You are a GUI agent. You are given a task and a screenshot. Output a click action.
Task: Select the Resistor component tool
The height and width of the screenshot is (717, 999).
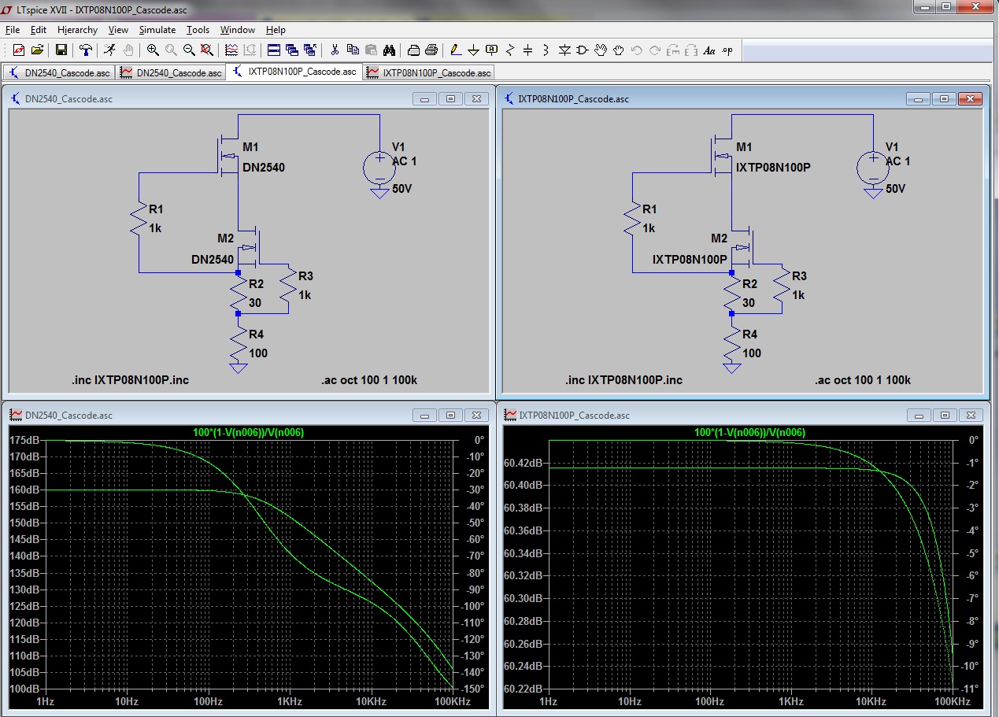tap(510, 50)
